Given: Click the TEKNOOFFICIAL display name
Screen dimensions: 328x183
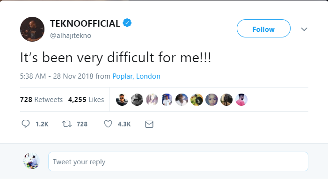Looking at the screenshot, I should click(x=85, y=23).
